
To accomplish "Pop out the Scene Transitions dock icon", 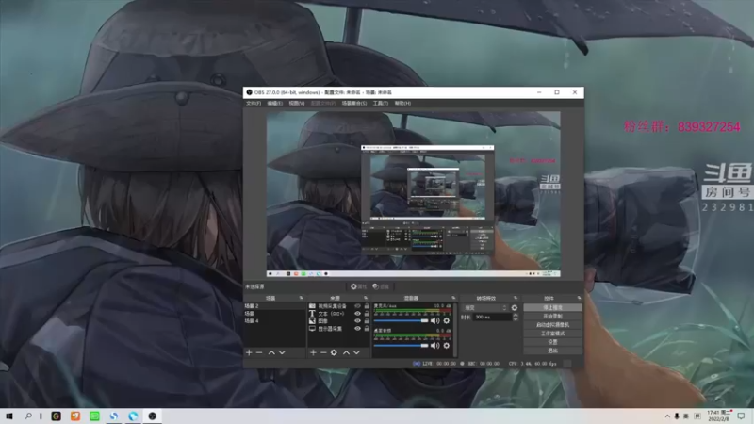I will tap(515, 298).
